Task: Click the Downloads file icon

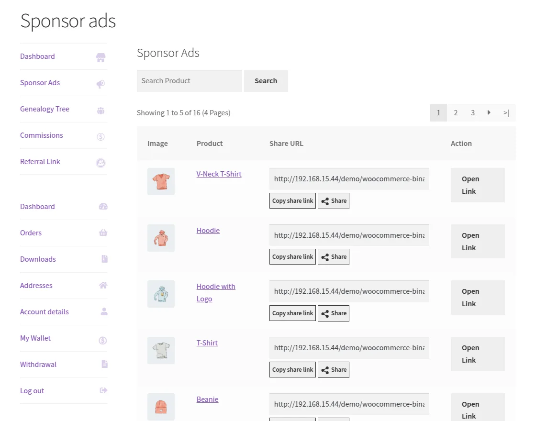Action: [x=103, y=259]
